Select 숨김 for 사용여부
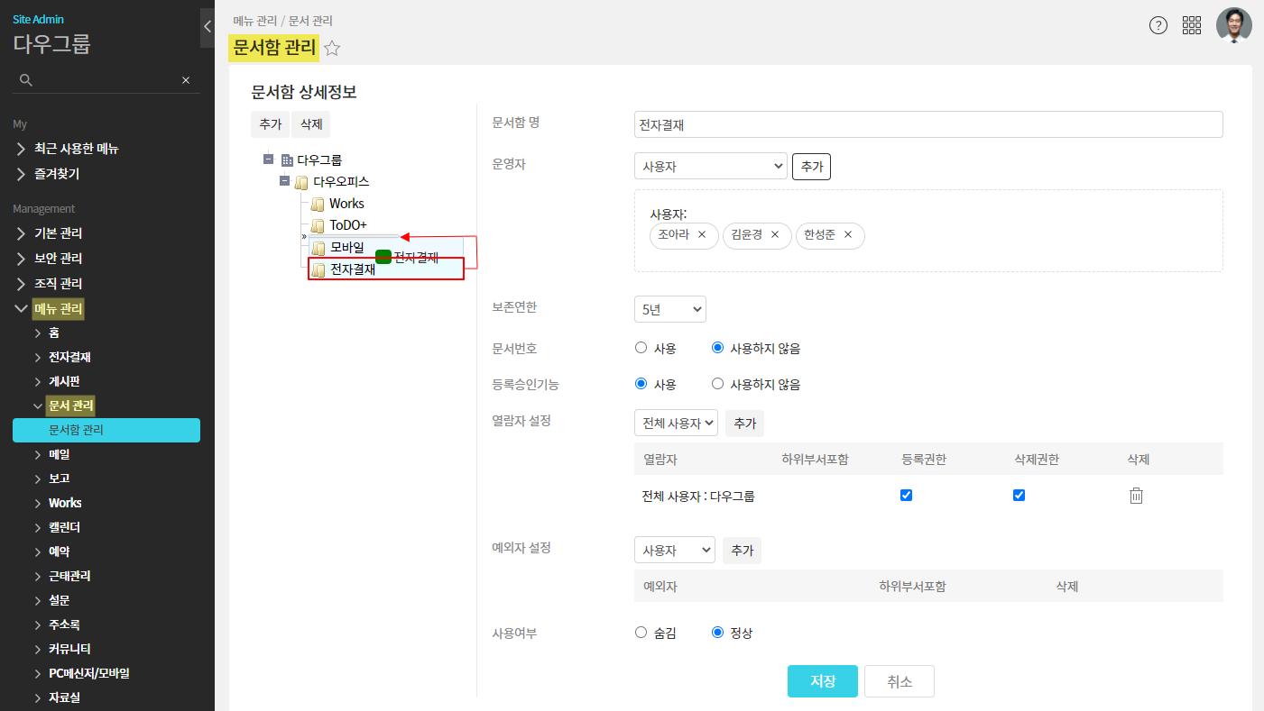The width and height of the screenshot is (1264, 711). coord(641,633)
